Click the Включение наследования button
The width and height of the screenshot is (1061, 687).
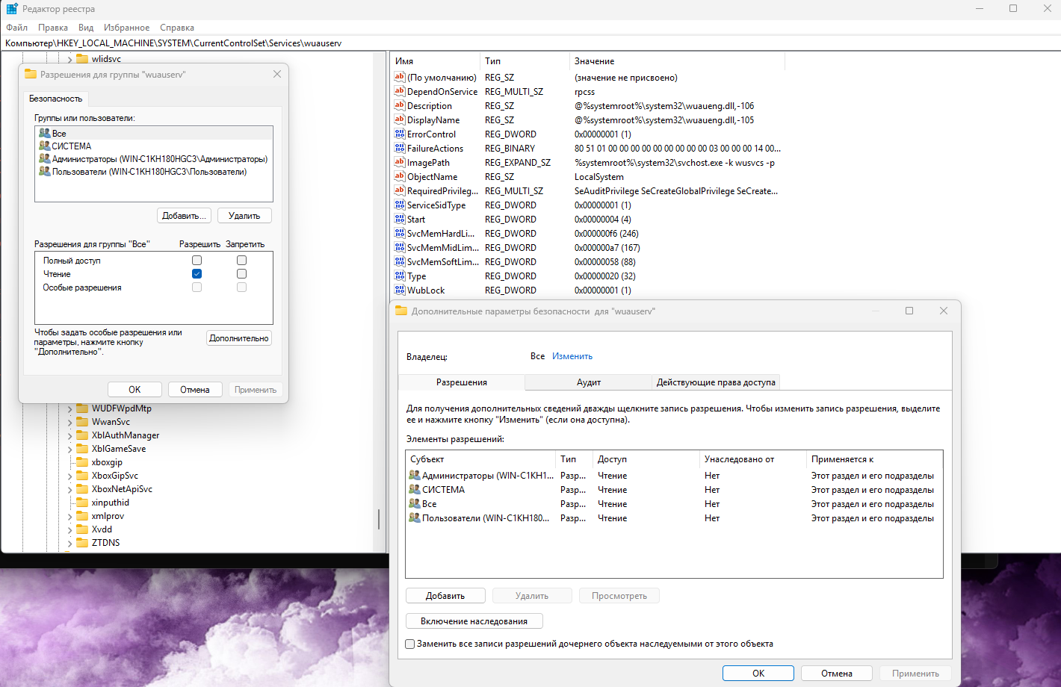tap(474, 621)
